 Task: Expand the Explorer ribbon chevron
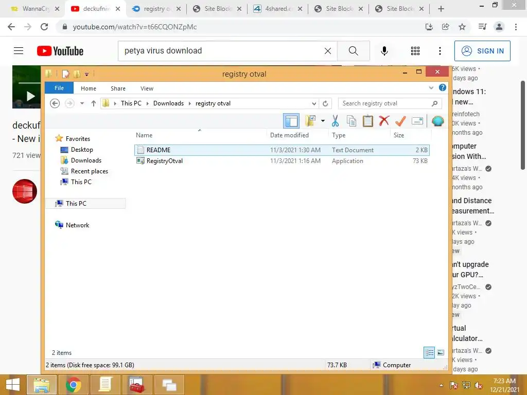(431, 88)
